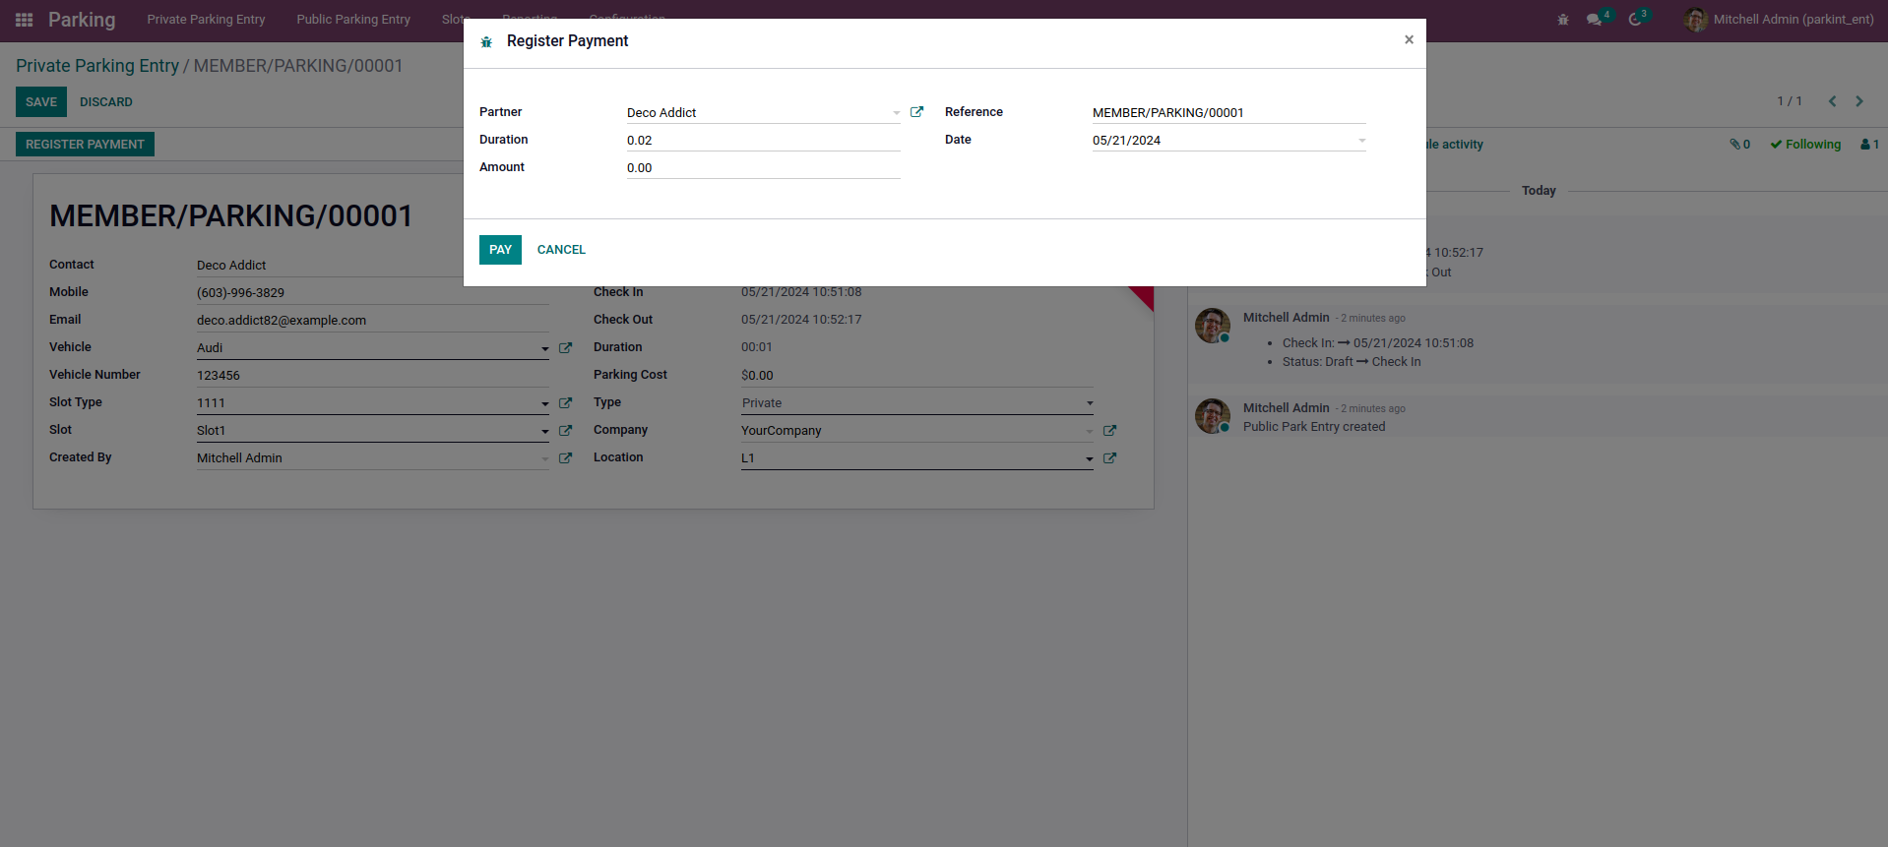The height and width of the screenshot is (847, 1888).
Task: Click the record pager 1 / 1
Action: pos(1790,101)
